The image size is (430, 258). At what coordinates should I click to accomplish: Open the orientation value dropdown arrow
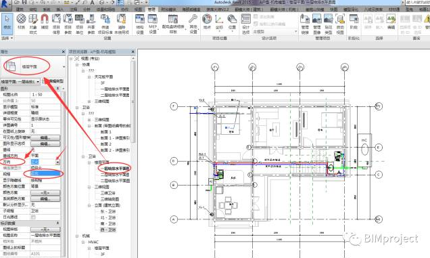(57, 162)
